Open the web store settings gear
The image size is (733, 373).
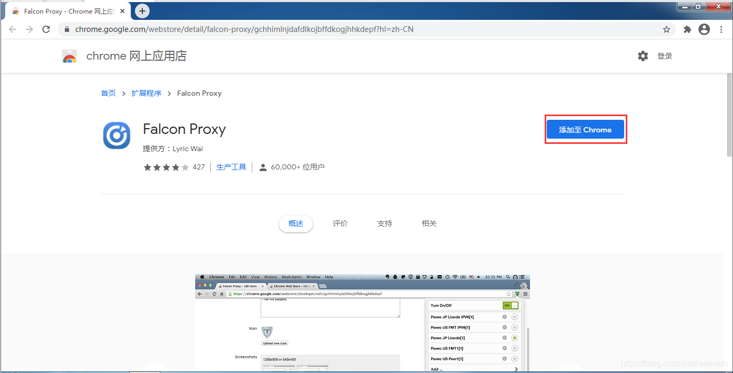coord(643,56)
